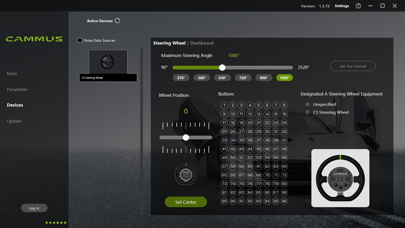Click the device list vertical scrollbar

click(142, 131)
